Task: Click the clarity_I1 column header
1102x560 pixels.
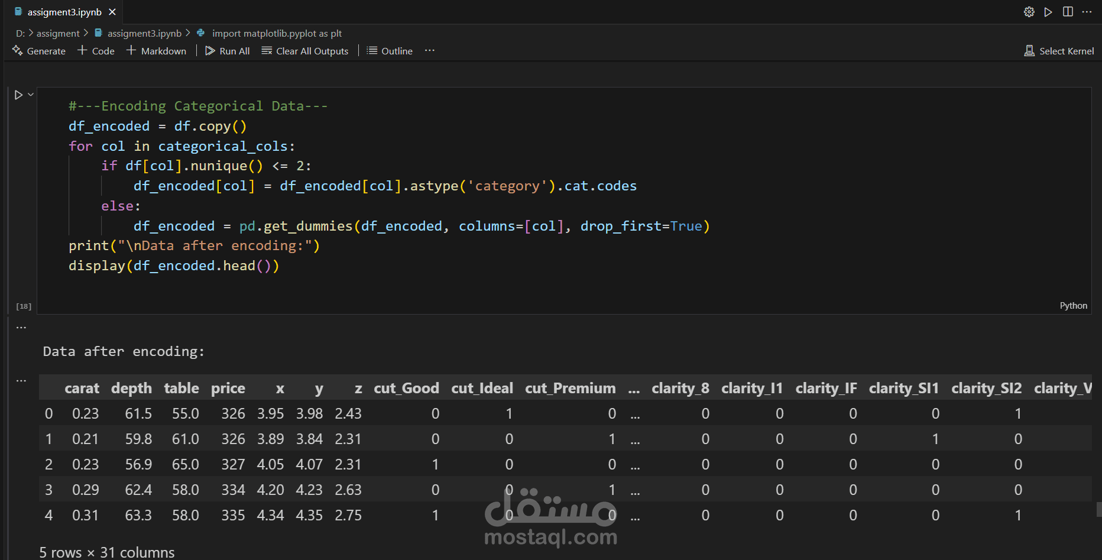Action: 752,388
